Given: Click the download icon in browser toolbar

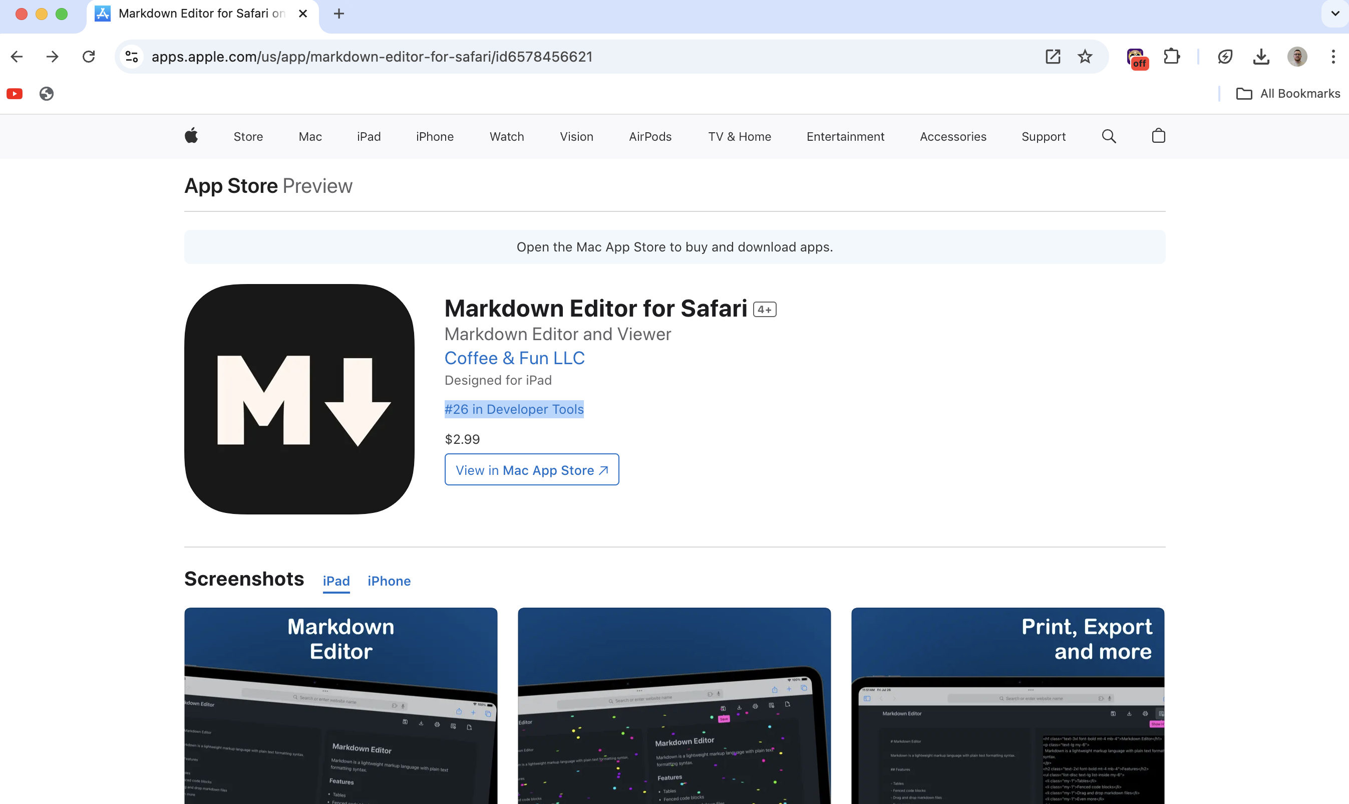Looking at the screenshot, I should point(1261,57).
